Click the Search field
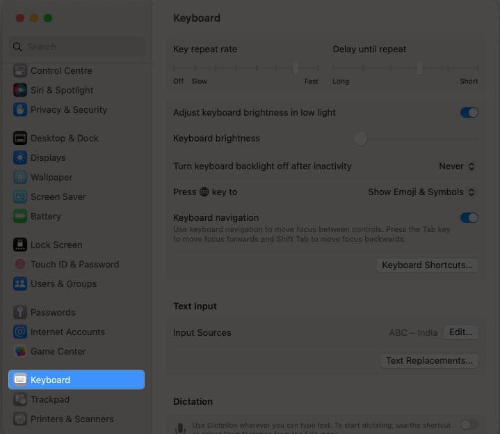Viewport: 500px width, 434px height. point(77,47)
